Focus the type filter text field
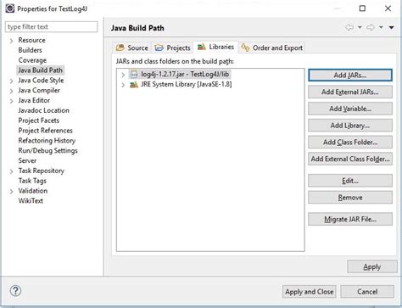Image resolution: width=402 pixels, height=308 pixels. [x=52, y=27]
